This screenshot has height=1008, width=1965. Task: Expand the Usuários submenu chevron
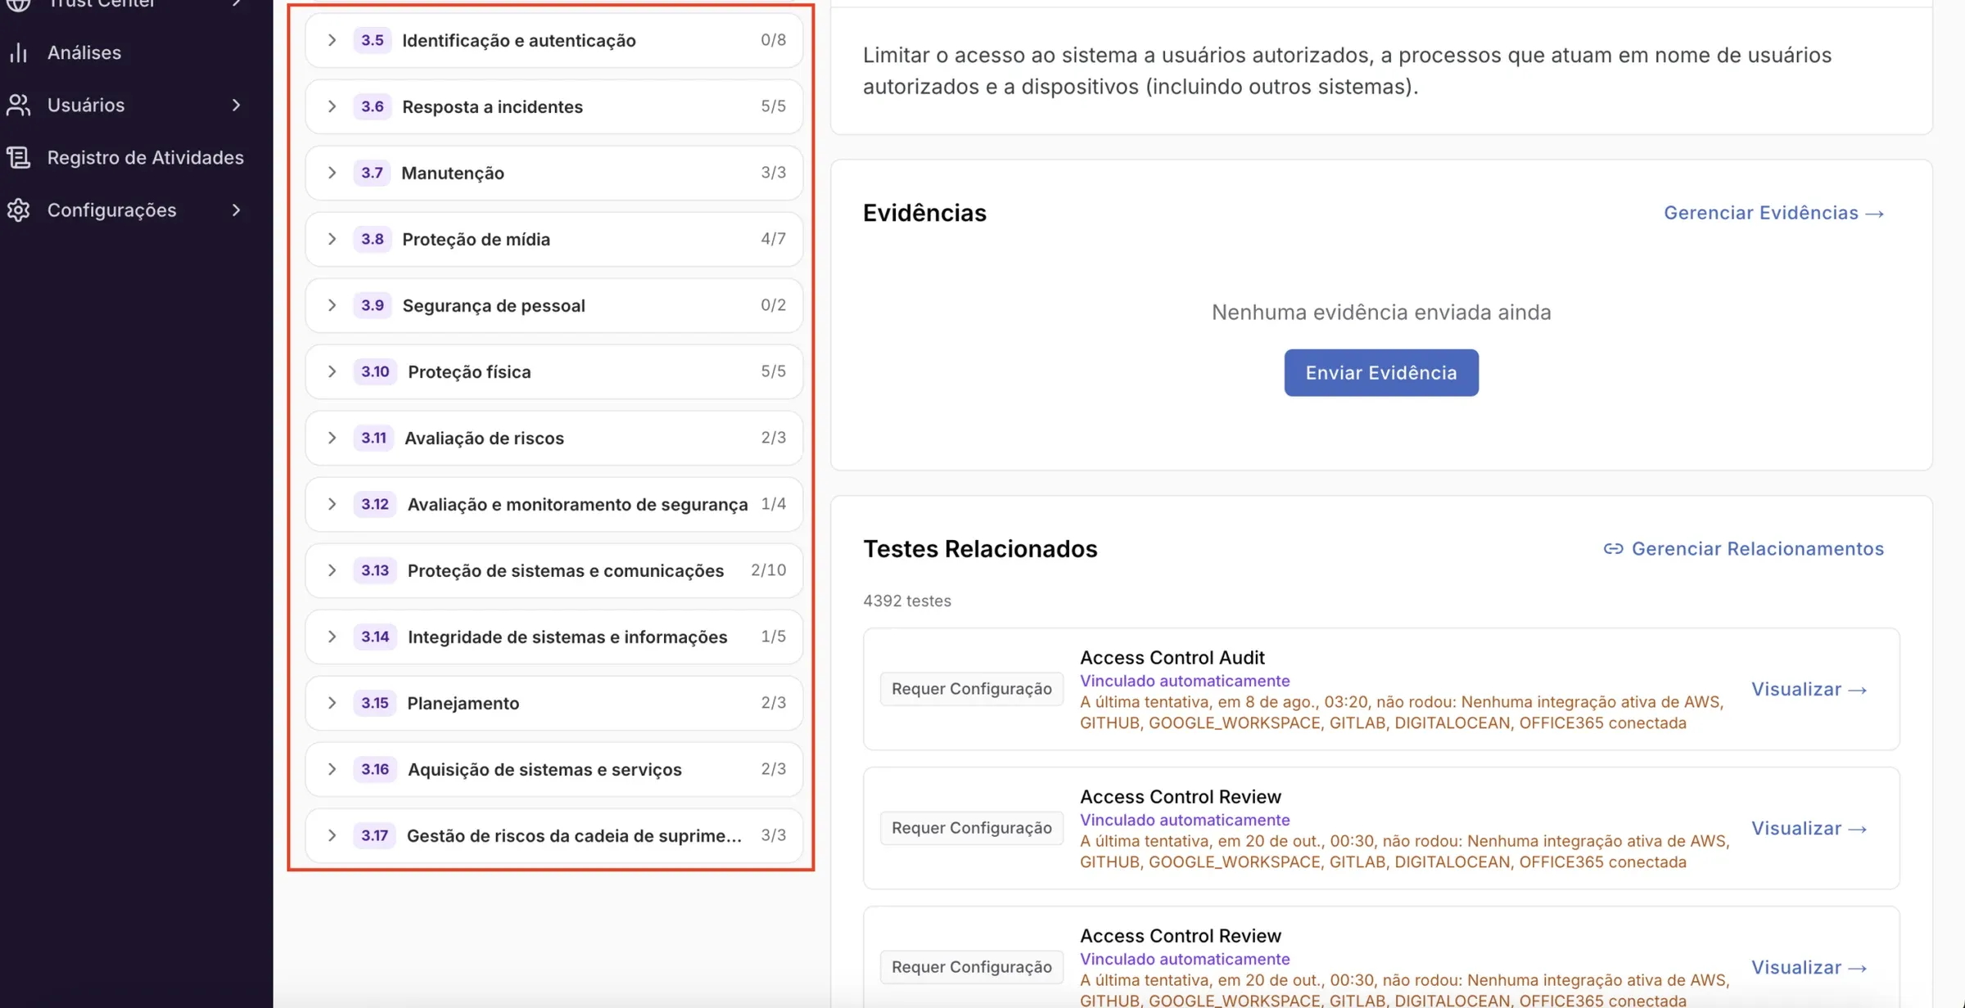[x=236, y=105]
